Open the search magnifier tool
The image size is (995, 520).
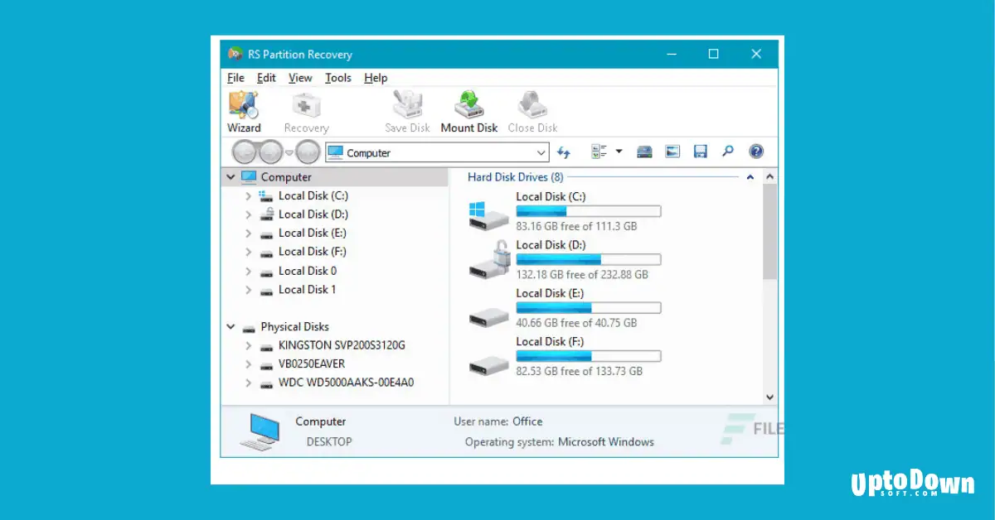pos(727,152)
